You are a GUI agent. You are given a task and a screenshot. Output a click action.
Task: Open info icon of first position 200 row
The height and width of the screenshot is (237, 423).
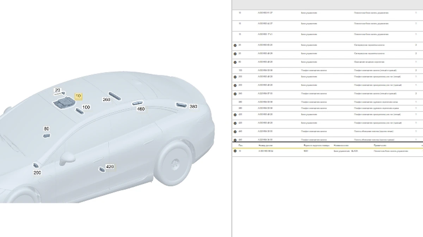tap(235, 77)
